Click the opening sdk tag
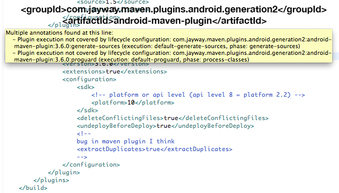The height and width of the screenshot is (193, 339). [86, 87]
